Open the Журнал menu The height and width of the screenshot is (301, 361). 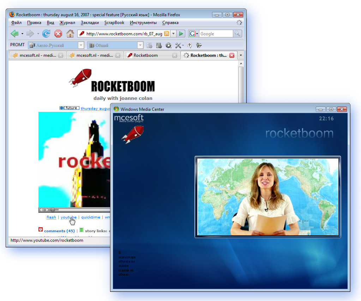(67, 23)
